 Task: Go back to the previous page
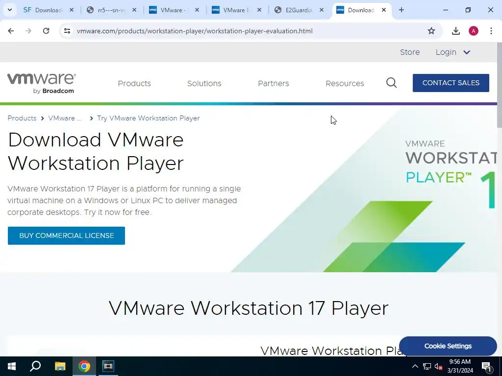point(11,31)
